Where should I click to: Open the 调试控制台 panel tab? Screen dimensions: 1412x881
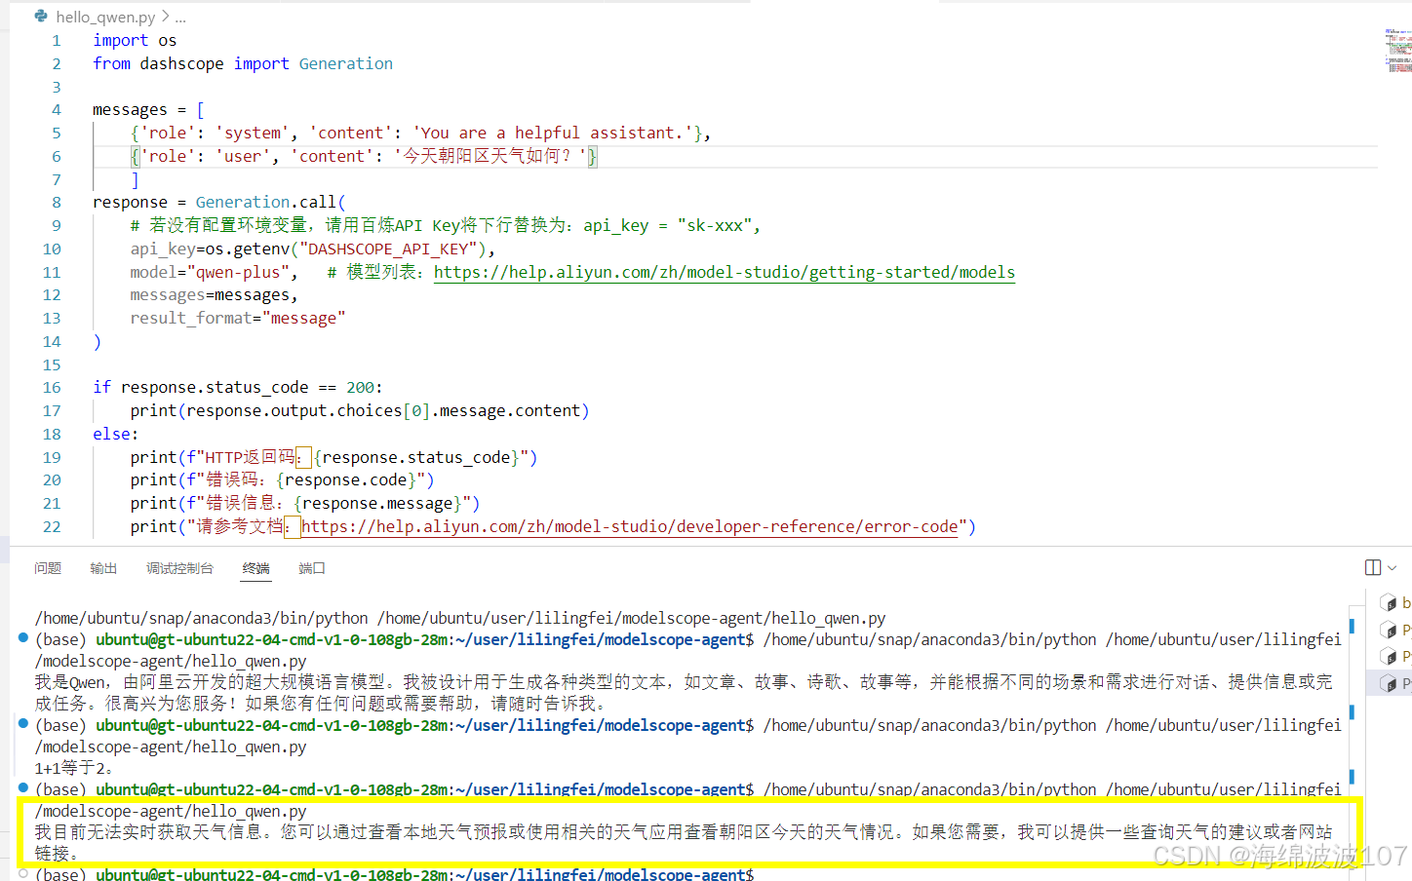click(x=179, y=568)
